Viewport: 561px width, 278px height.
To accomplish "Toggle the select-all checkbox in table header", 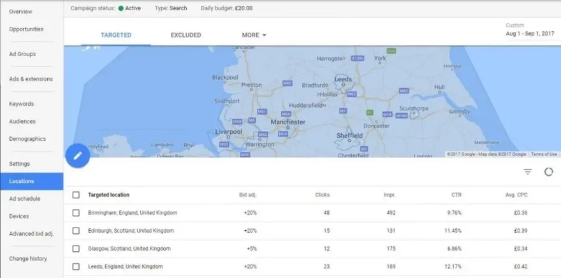I will 76,195.
